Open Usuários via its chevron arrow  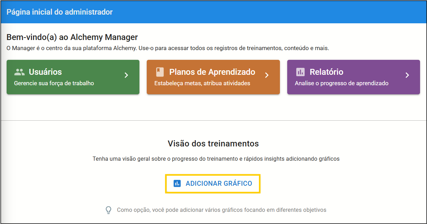[127, 75]
